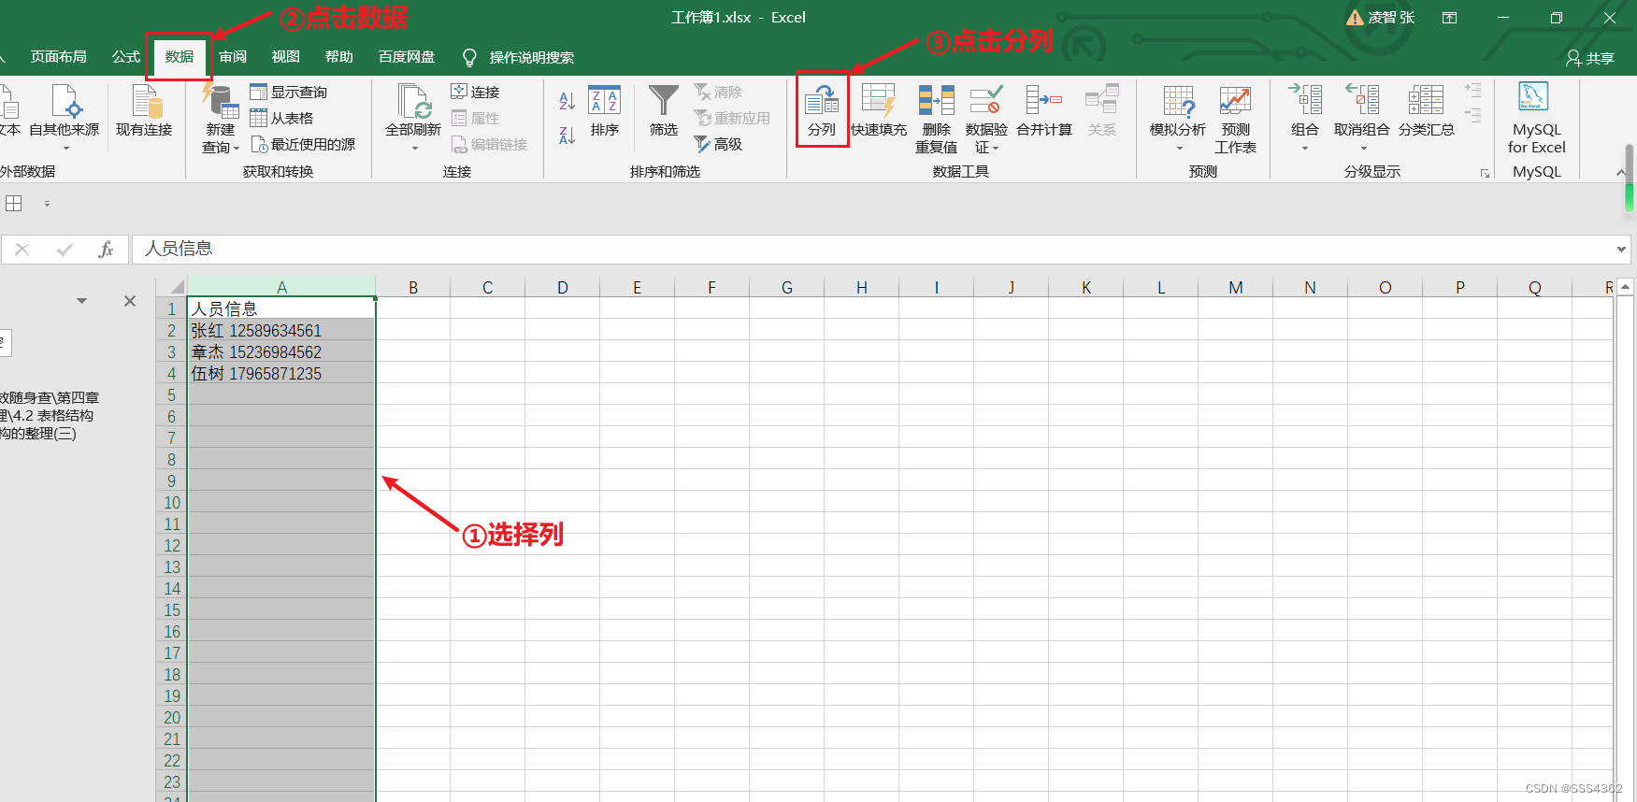
Task: Click the formula bar cancel X icon
Action: [x=22, y=250]
